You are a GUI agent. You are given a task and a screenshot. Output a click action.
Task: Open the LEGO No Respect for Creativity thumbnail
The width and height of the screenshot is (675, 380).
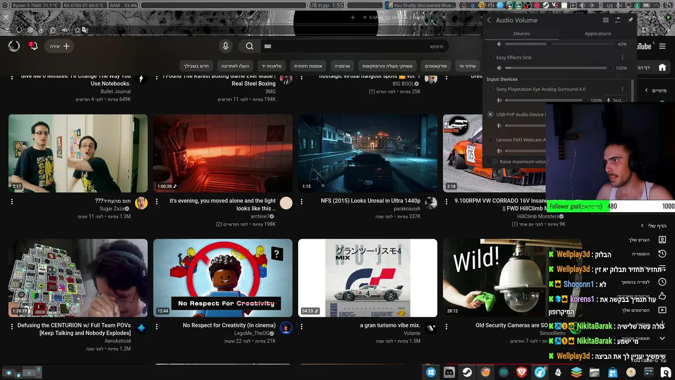[223, 278]
